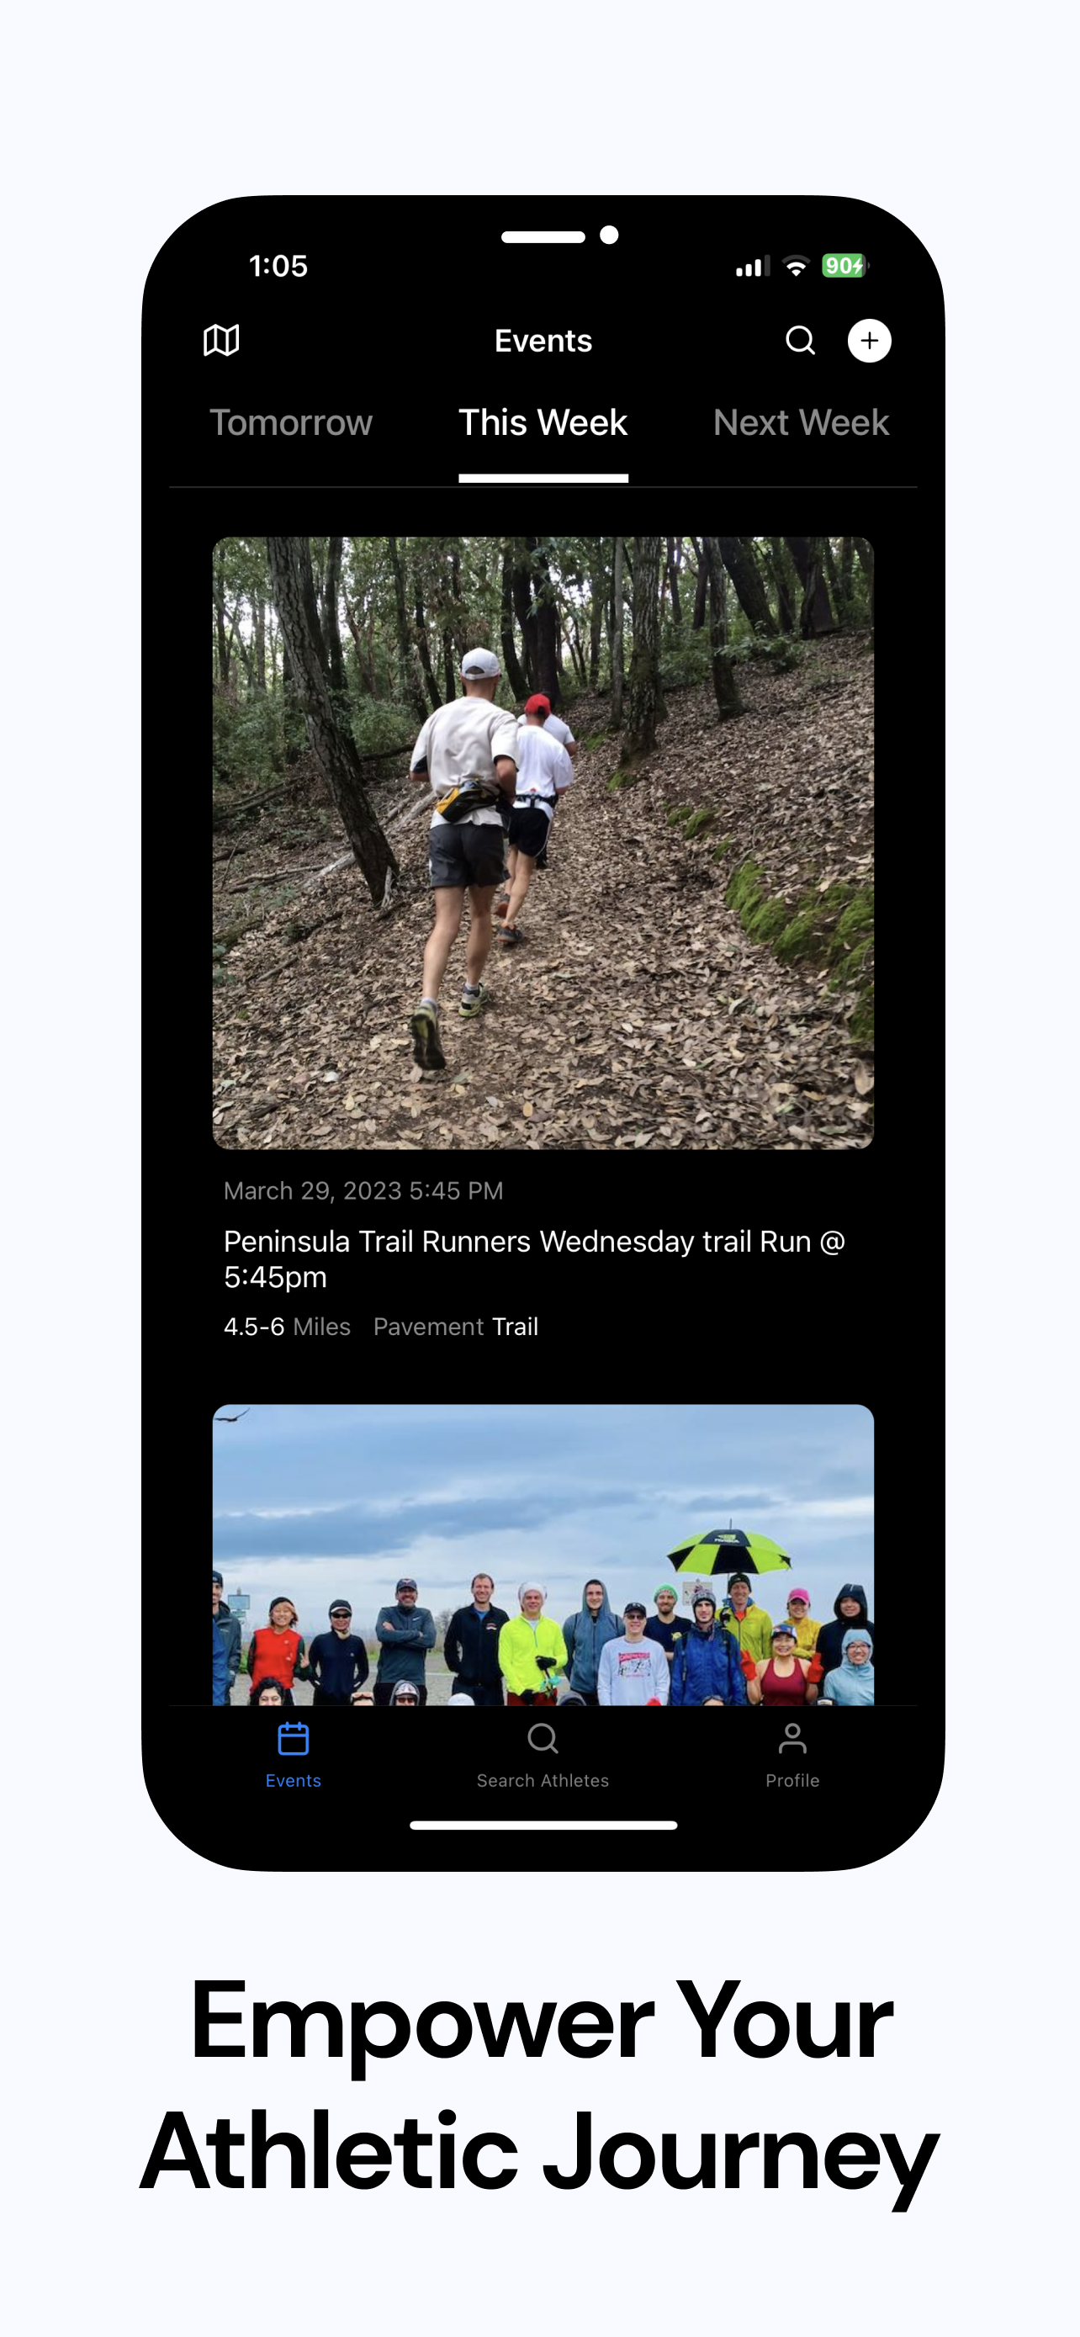1080x2337 pixels.
Task: Switch to the Tomorrow tab
Action: pos(291,423)
